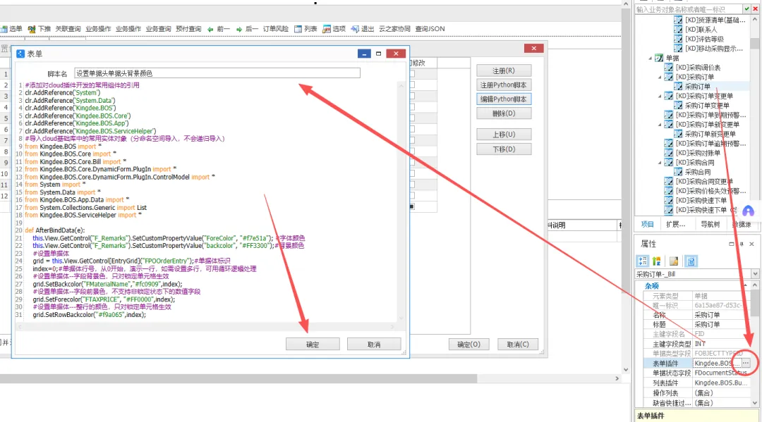
Task: Click the 下推 push-down icon
Action: pos(32,29)
